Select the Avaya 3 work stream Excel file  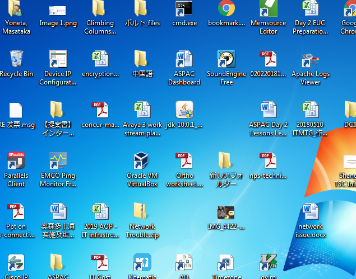click(142, 110)
